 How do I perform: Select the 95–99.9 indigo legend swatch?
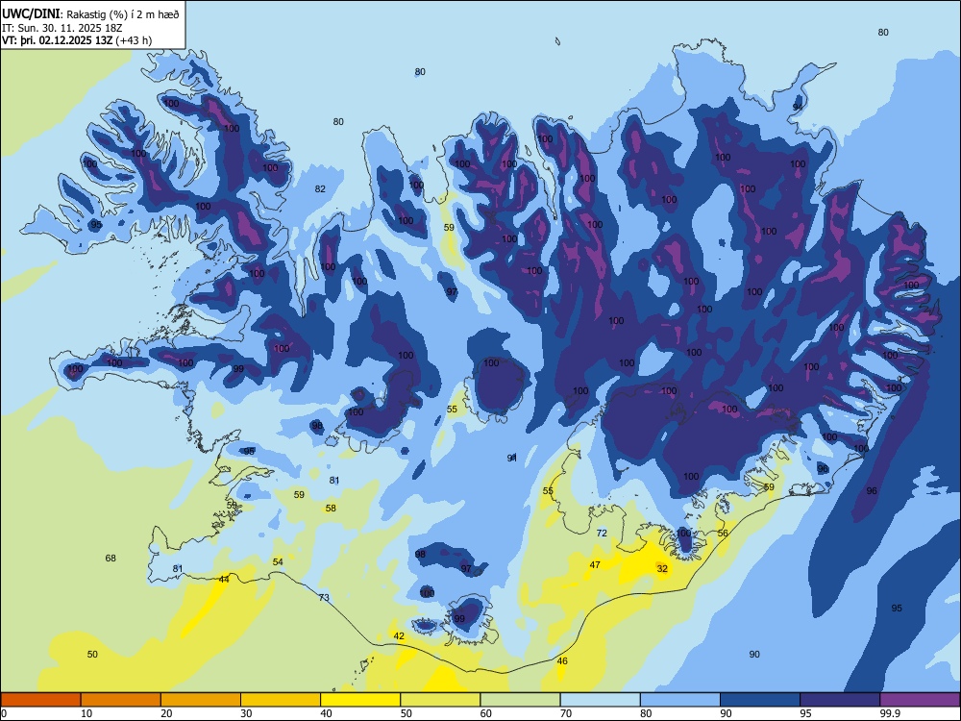(840, 700)
